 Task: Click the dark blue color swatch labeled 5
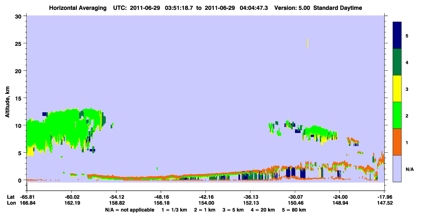pos(397,35)
